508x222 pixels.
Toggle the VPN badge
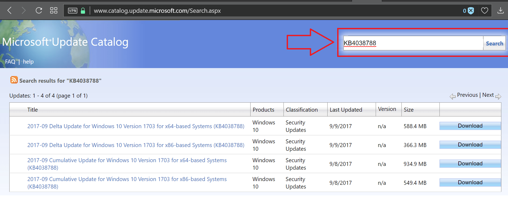point(73,11)
